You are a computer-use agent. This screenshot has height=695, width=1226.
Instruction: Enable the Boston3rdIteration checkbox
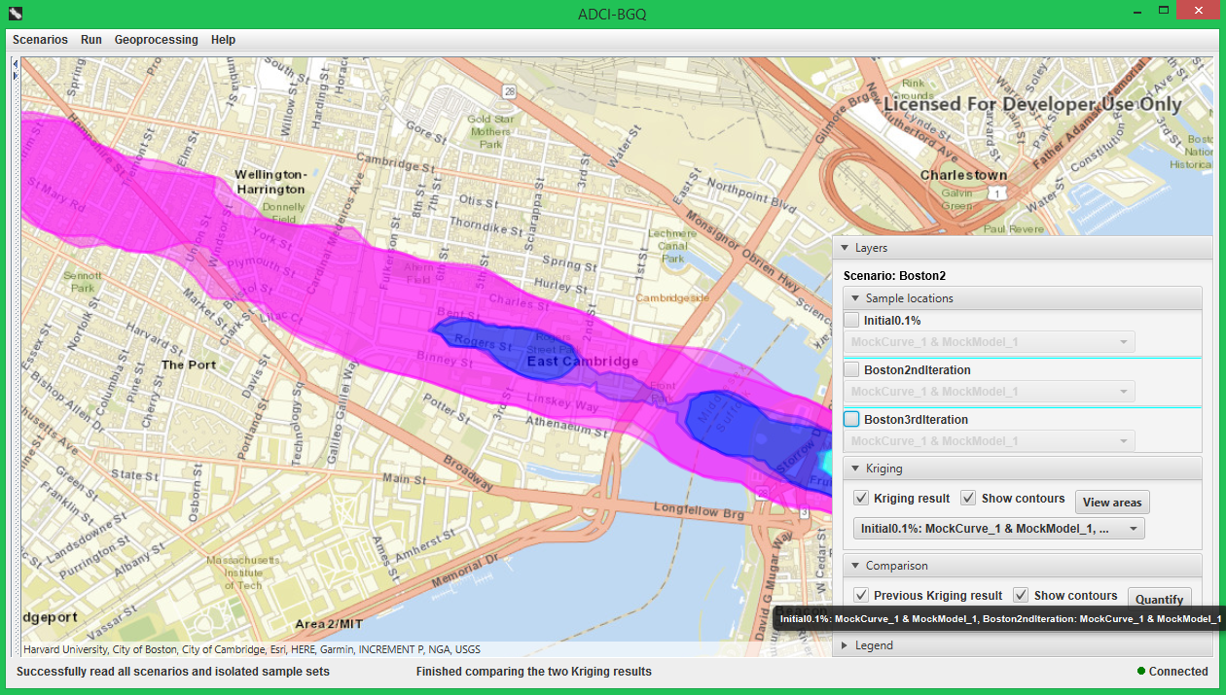(x=851, y=419)
